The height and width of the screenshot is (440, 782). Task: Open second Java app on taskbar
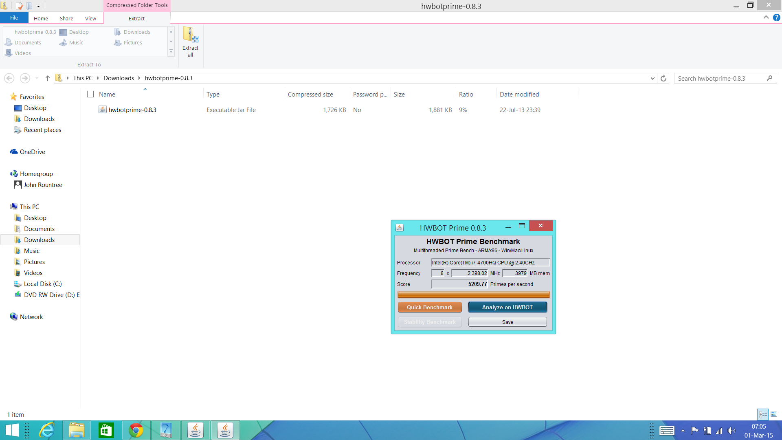pyautogui.click(x=225, y=430)
